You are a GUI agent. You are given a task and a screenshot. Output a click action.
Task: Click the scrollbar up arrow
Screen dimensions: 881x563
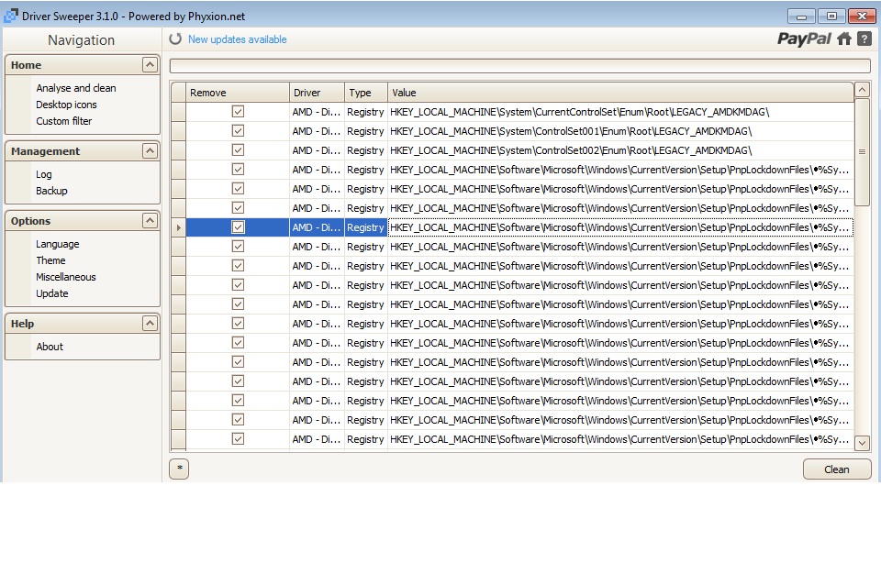[x=862, y=89]
